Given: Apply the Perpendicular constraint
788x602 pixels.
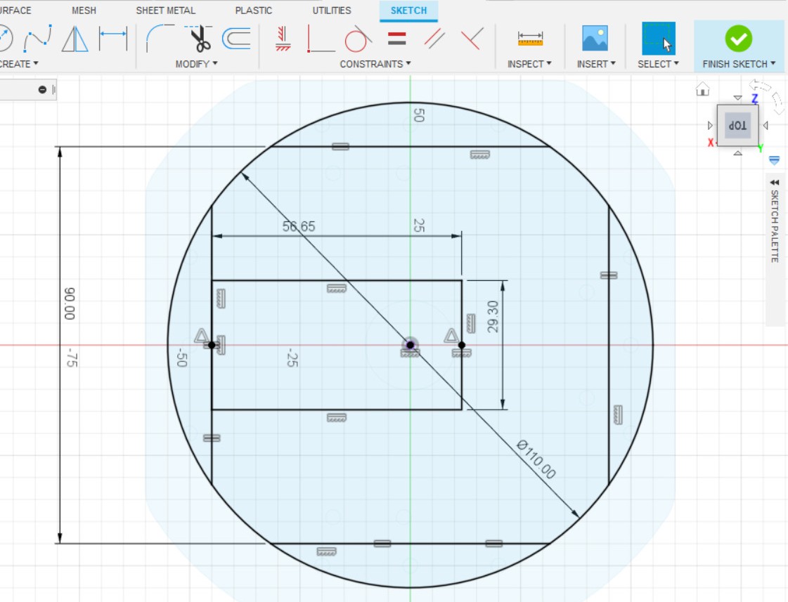Looking at the screenshot, I should [472, 39].
